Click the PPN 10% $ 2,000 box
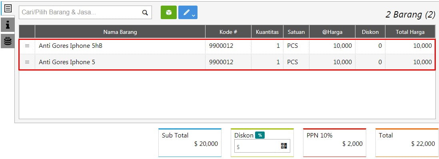439x159 pixels. tap(335, 143)
